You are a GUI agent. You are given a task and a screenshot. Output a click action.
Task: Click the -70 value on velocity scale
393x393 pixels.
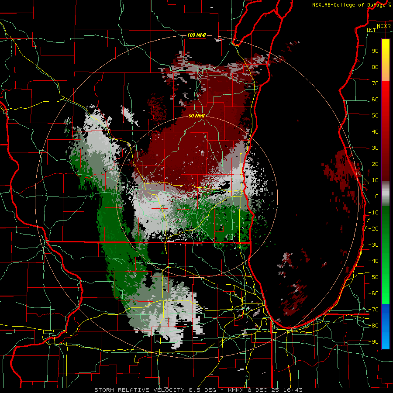pos(373,309)
